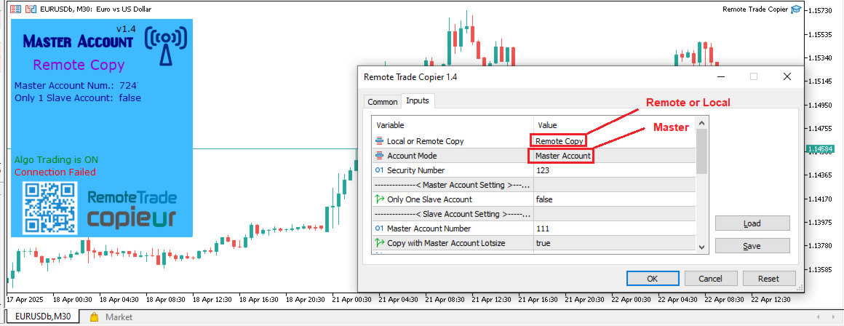Click the Variable column header
844x326 pixels.
pyautogui.click(x=452, y=125)
